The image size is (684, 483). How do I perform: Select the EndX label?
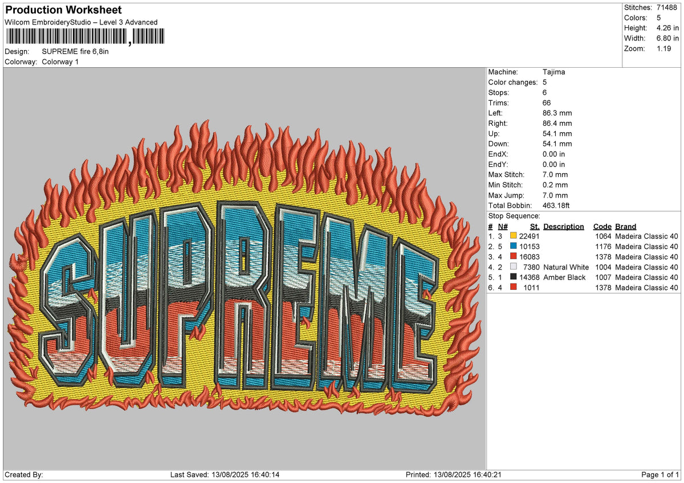498,154
